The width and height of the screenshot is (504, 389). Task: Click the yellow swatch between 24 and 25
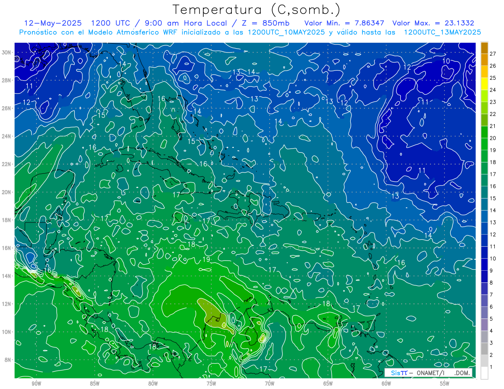[x=484, y=84]
